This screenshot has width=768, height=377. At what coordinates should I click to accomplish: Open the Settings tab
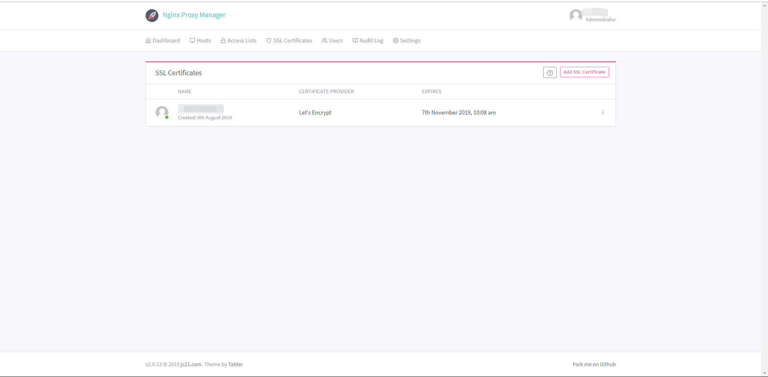click(x=407, y=40)
